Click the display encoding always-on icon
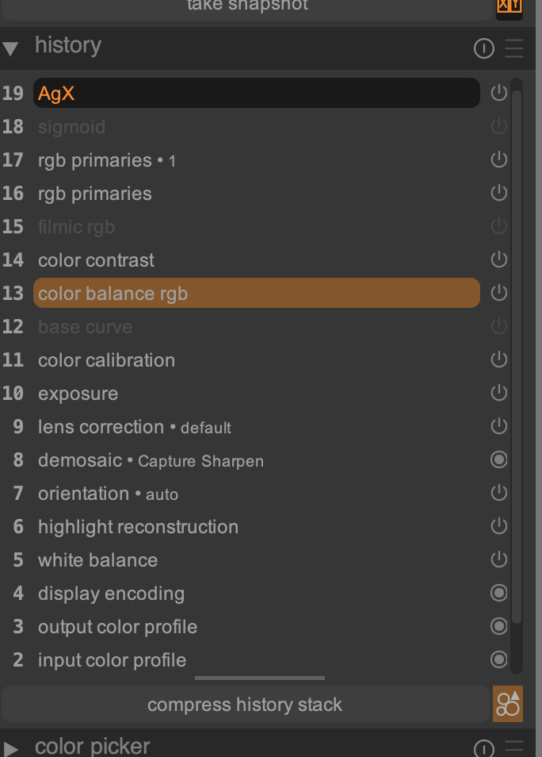The image size is (542, 757). [x=498, y=594]
